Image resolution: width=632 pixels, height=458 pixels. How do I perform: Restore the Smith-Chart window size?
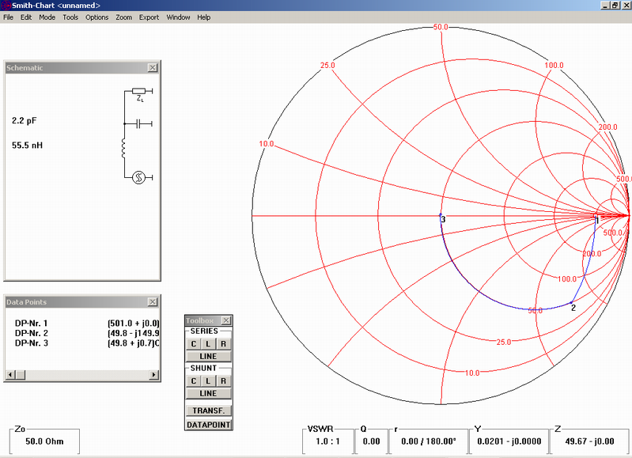[615, 6]
